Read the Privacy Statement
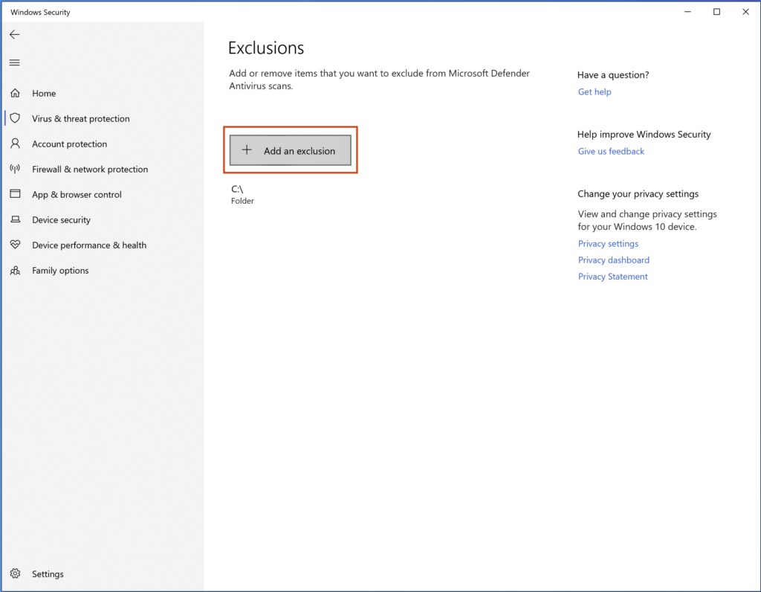761x592 pixels. (612, 276)
